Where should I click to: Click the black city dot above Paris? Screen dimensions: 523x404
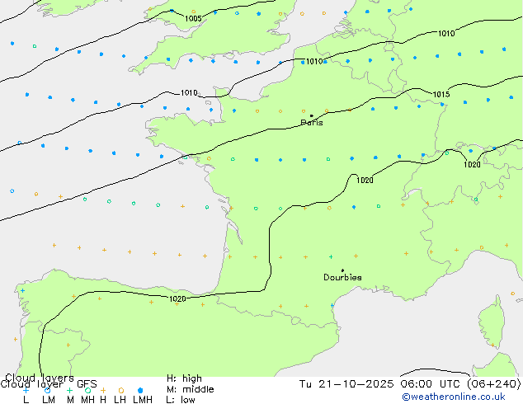coord(312,115)
